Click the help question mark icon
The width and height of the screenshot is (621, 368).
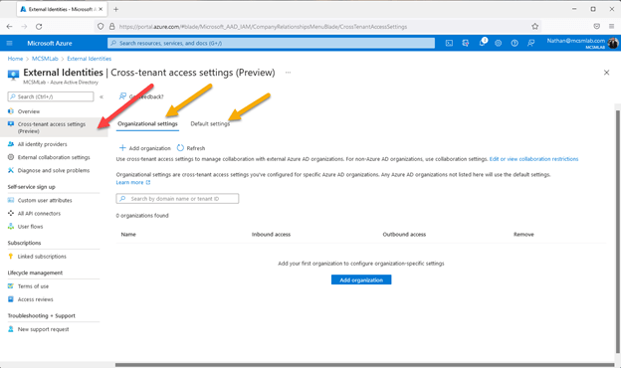pyautogui.click(x=515, y=43)
